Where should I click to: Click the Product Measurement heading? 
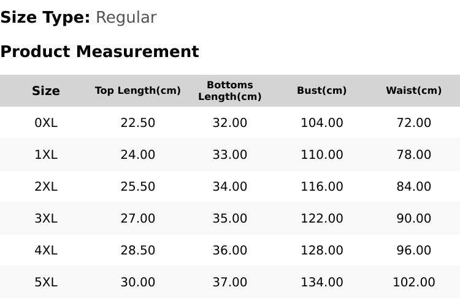pyautogui.click(x=100, y=52)
